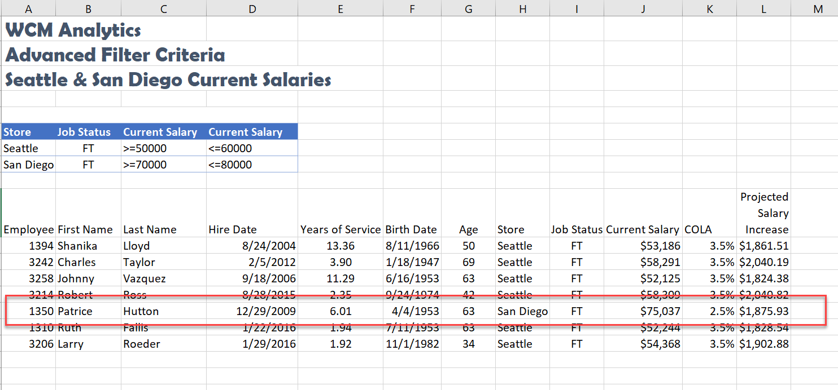Select the Seattle criteria cell

28,148
